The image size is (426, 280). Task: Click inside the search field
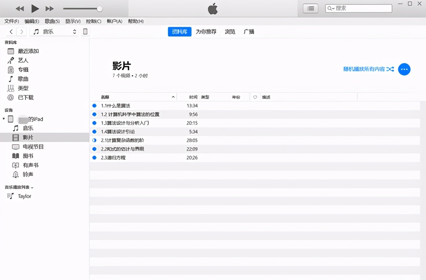(359, 8)
